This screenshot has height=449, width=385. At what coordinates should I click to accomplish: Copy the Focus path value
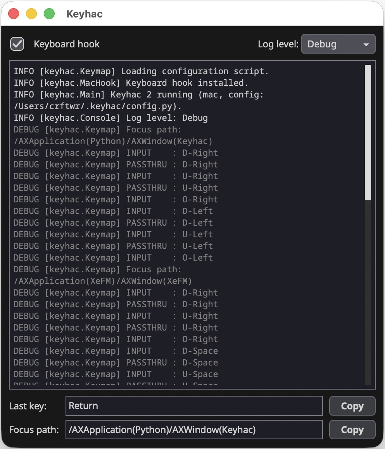tap(352, 430)
